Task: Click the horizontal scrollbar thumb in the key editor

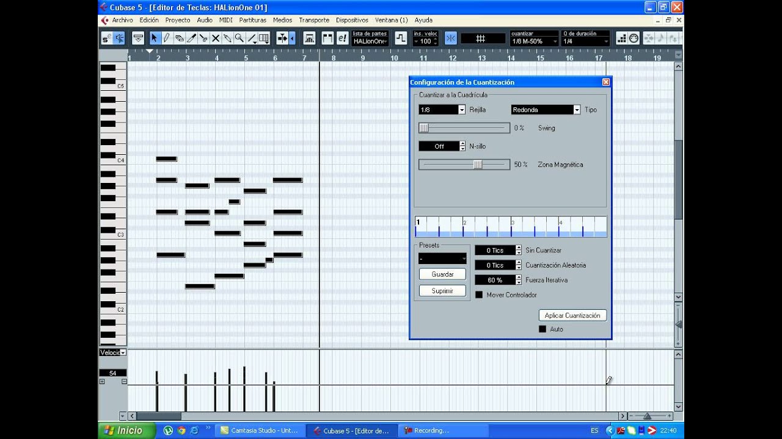Action: (158, 416)
